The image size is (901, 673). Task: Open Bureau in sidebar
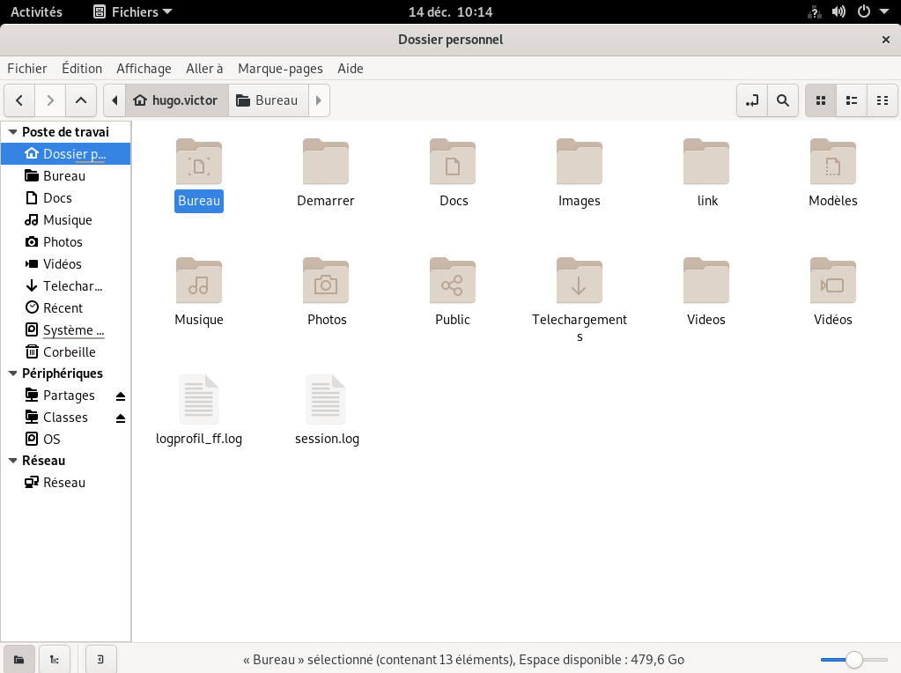point(65,176)
